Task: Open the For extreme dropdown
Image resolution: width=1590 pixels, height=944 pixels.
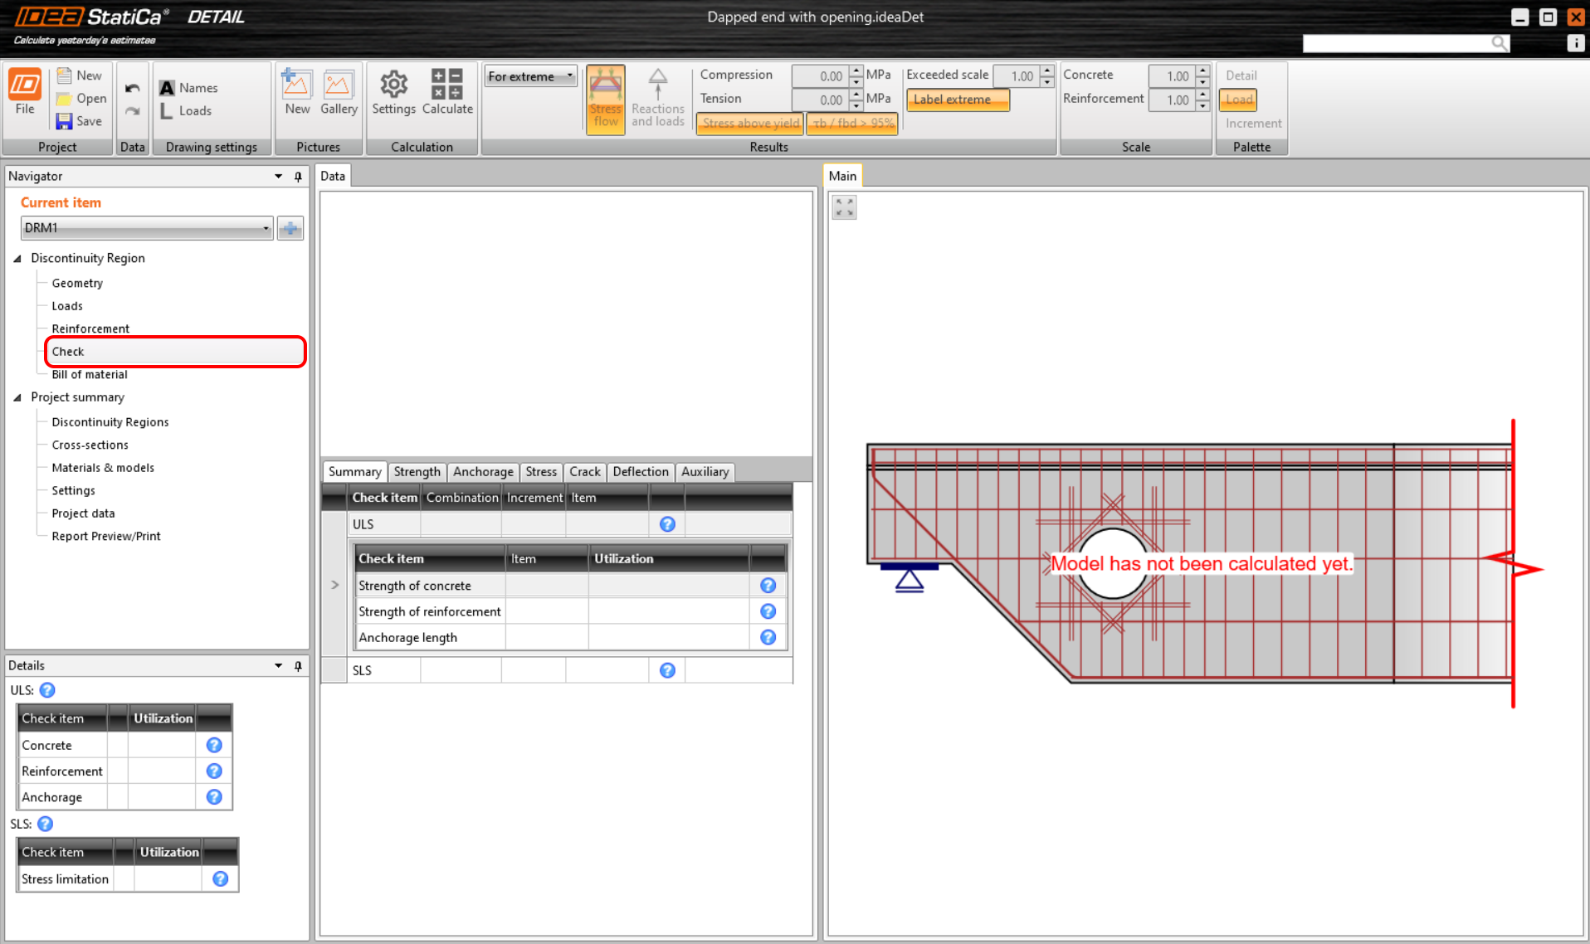Action: point(530,76)
